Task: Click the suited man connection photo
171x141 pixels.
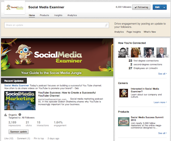Action: 161,52
